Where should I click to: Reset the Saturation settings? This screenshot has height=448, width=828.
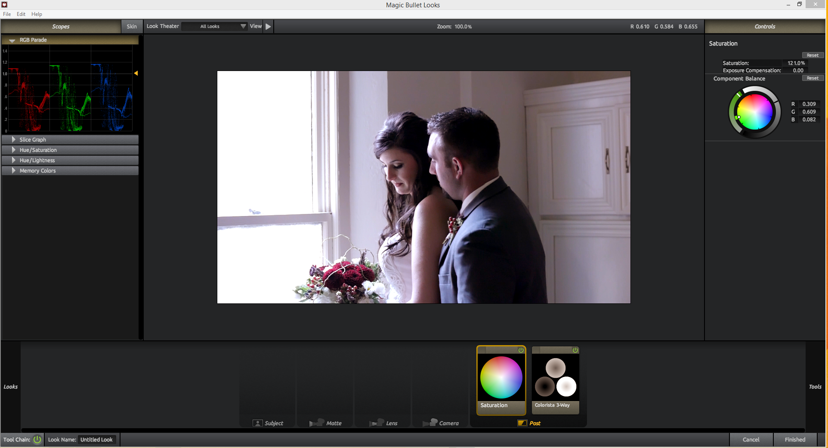point(813,55)
